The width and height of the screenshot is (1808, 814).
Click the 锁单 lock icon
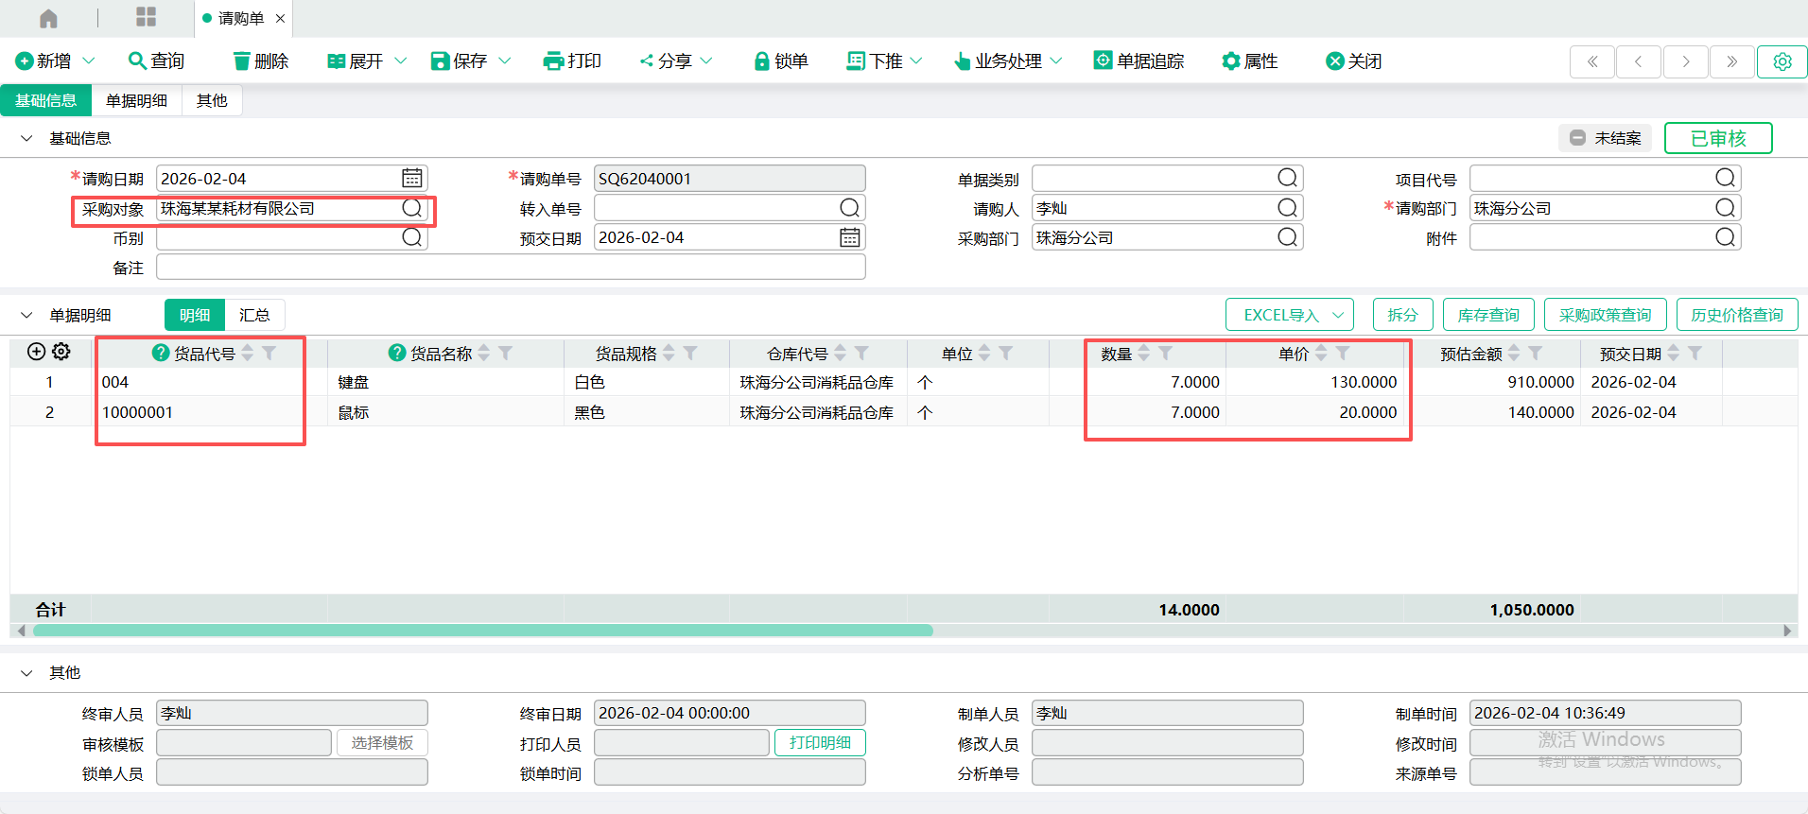[x=761, y=61]
